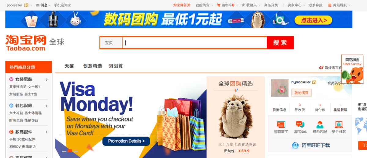Open the 购物教学 shopping tutorial icon

click(x=281, y=124)
